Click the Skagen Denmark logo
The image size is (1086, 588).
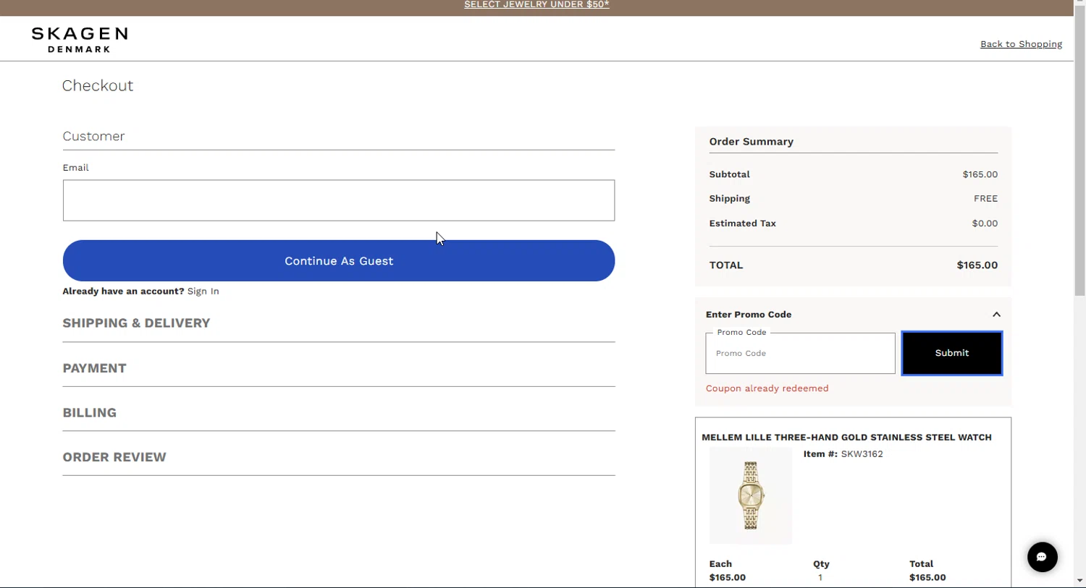80,40
